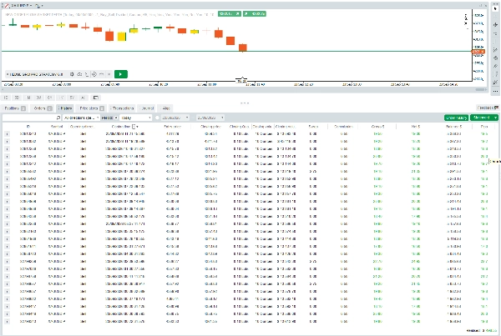Sort by the Entry price column header
Viewport: 501px width, 336px height.
coord(173,127)
